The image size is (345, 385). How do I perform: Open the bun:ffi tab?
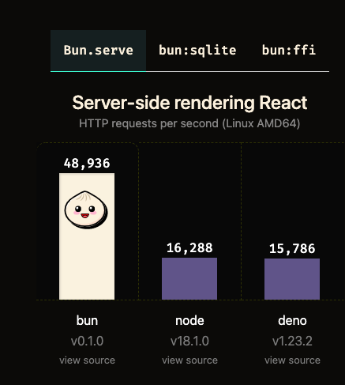tap(289, 51)
